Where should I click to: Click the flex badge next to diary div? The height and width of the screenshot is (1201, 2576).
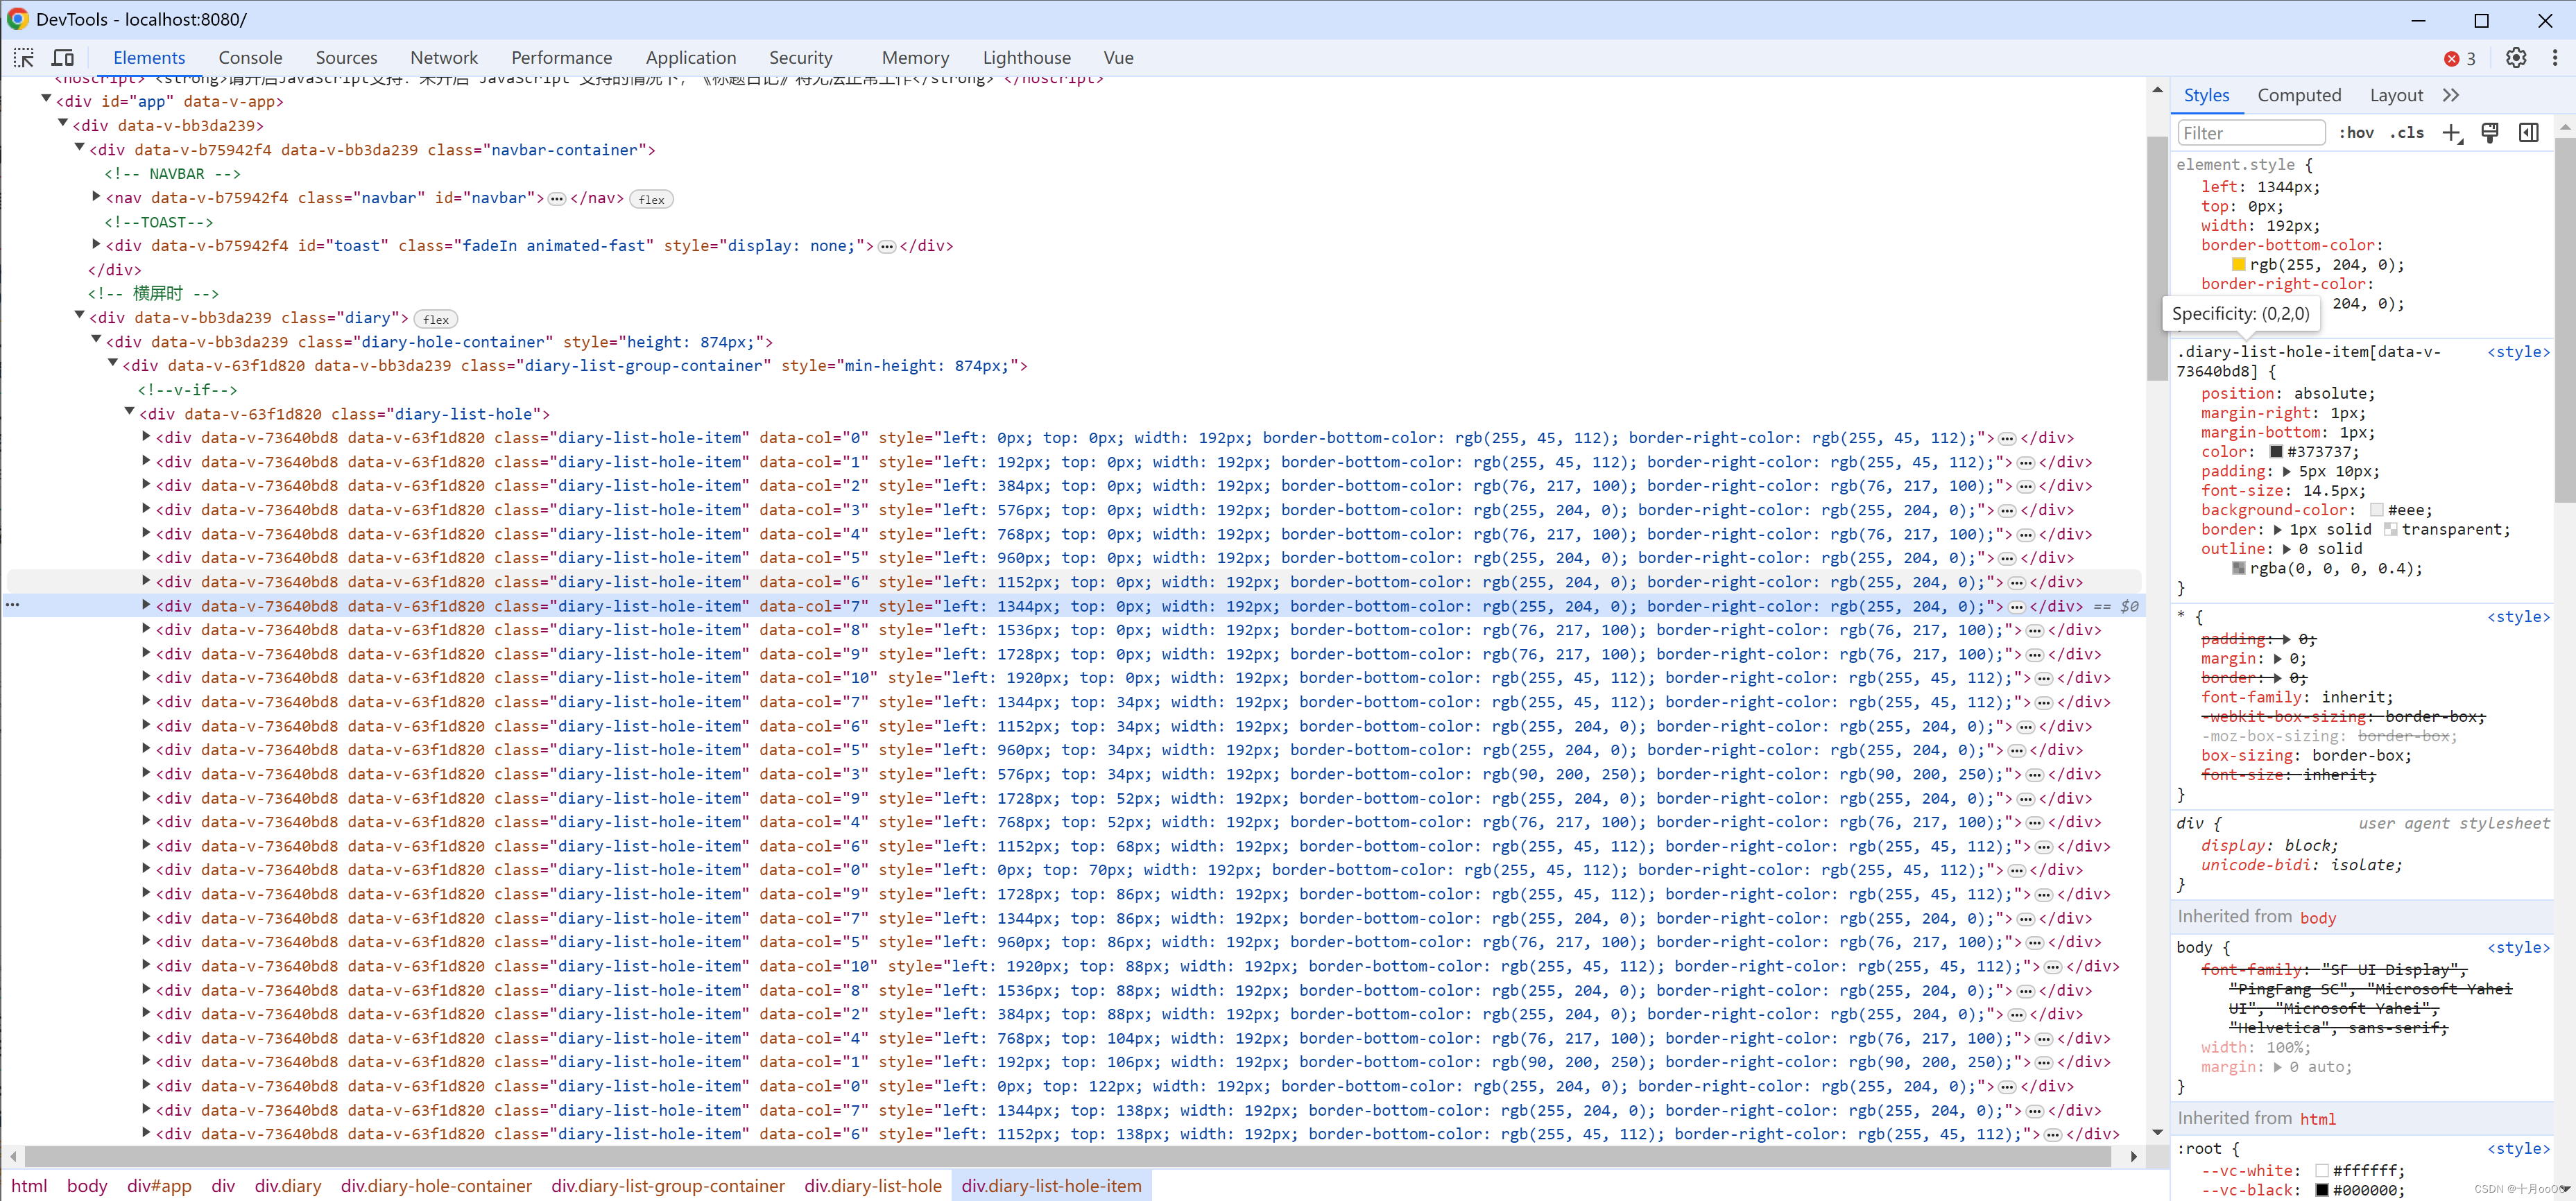(436, 319)
